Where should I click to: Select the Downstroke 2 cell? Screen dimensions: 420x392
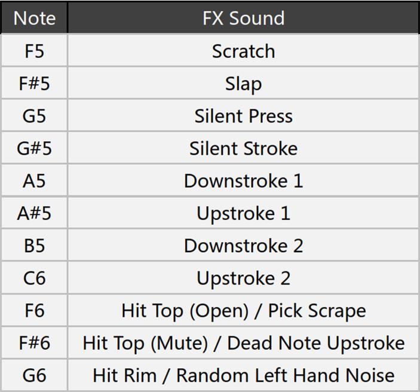[243, 245]
